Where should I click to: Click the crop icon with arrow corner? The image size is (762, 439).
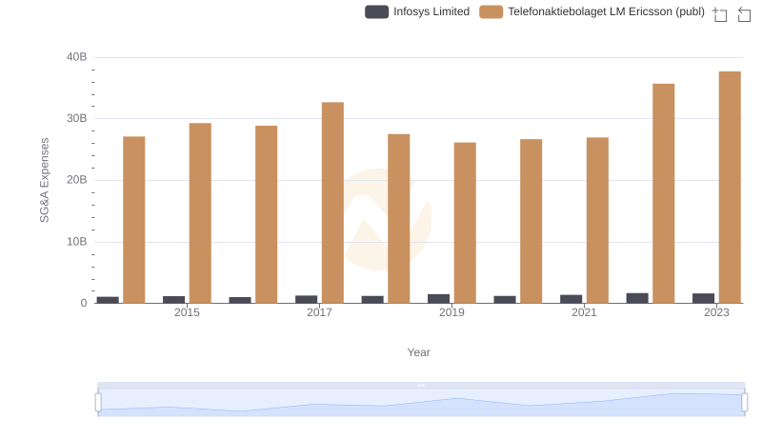pyautogui.click(x=745, y=14)
